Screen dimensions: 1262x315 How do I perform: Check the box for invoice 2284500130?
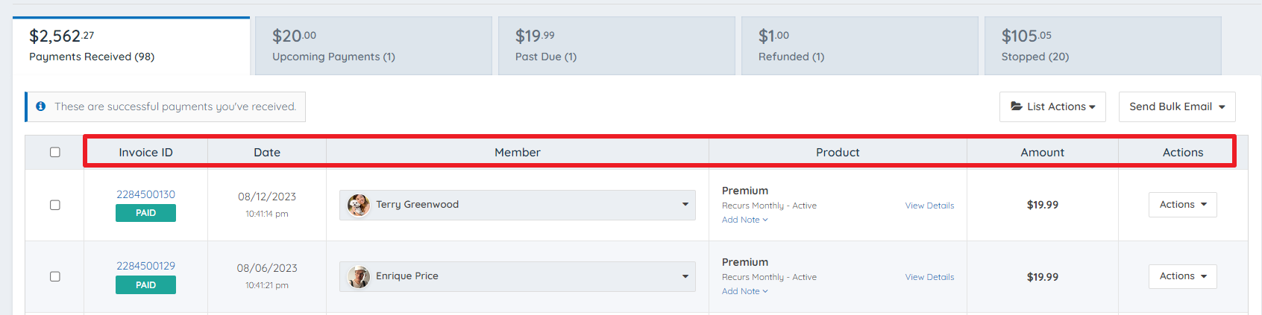click(55, 205)
